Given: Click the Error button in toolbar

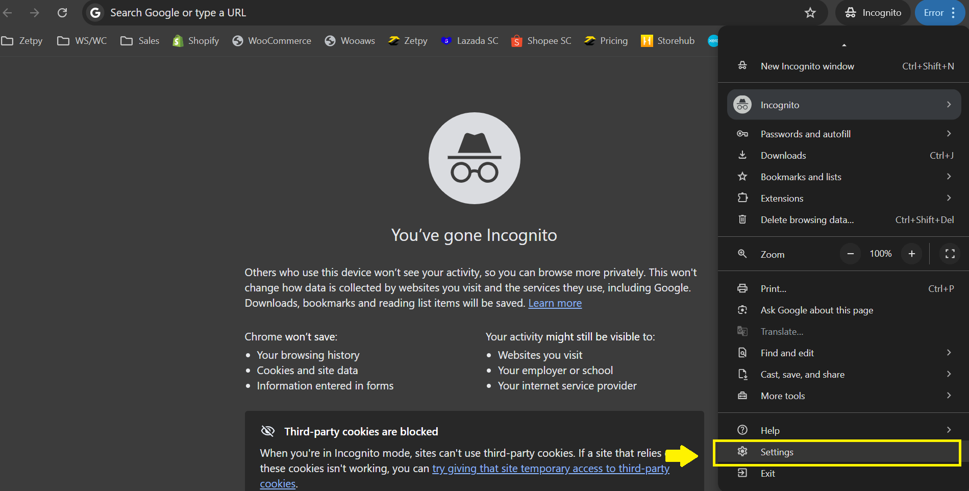Looking at the screenshot, I should click(933, 13).
